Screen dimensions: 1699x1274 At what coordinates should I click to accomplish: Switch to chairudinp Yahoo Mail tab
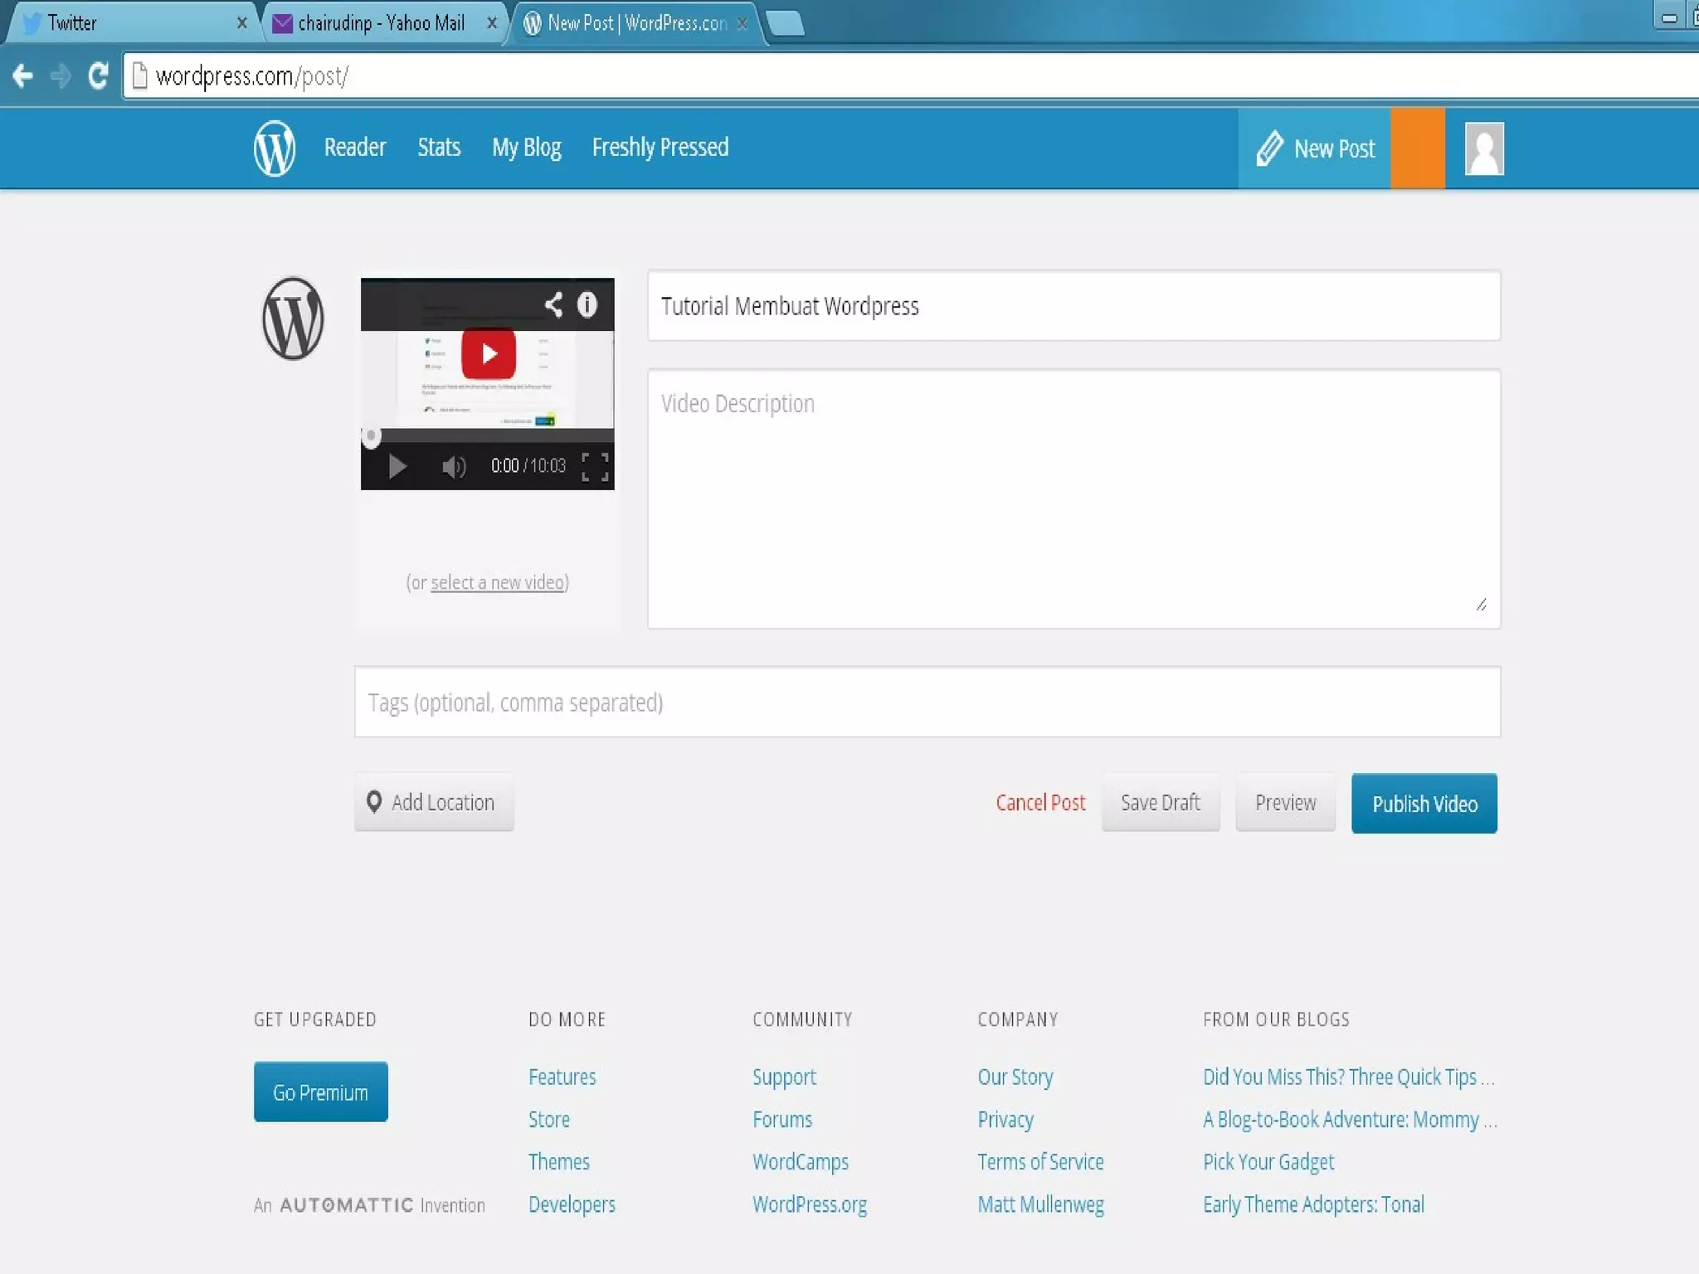(x=382, y=23)
